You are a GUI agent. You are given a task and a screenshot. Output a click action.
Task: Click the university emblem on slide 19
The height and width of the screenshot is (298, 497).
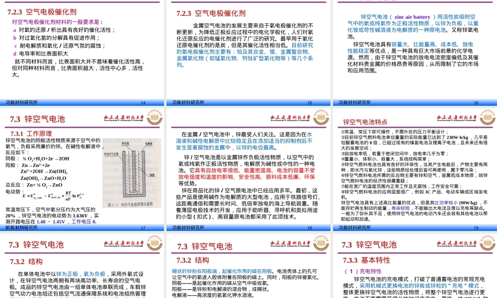[488, 117]
